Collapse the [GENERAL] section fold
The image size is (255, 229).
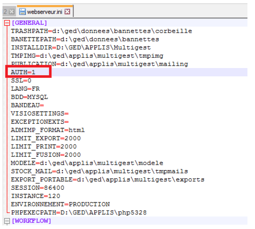coord(6,23)
